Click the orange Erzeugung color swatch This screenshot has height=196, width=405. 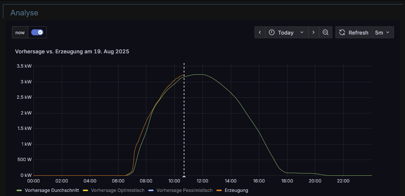[219, 191]
